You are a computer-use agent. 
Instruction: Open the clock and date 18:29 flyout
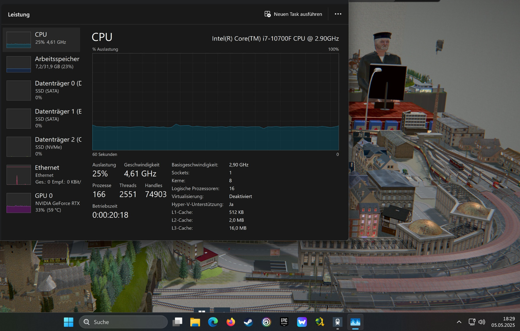tap(503, 322)
